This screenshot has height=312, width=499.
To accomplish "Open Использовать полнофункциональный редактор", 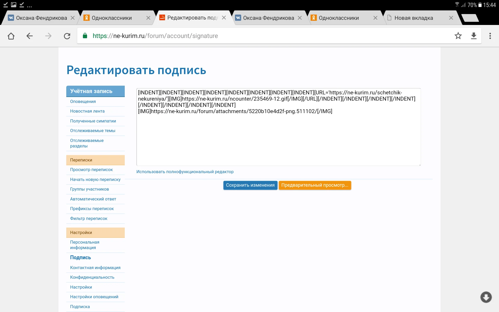I will click(x=185, y=172).
